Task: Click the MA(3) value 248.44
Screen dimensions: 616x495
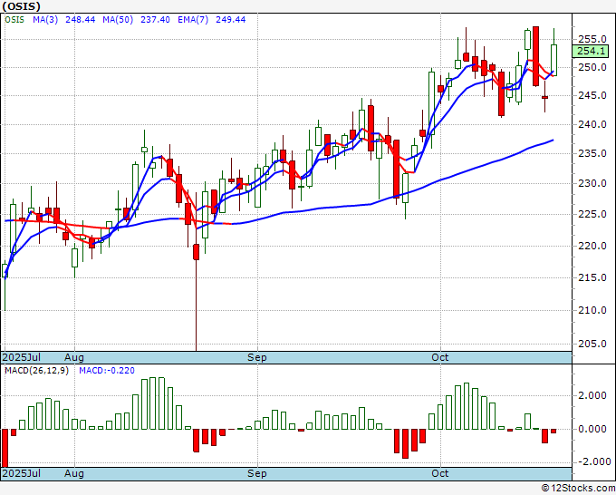Action: coord(80,20)
